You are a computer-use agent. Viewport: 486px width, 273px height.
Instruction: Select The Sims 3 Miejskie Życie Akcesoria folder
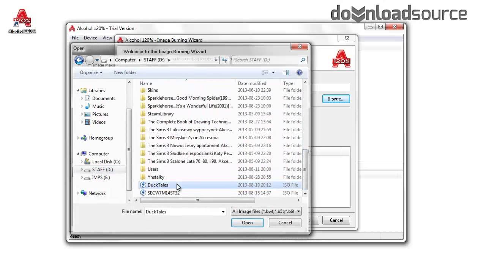coord(183,138)
